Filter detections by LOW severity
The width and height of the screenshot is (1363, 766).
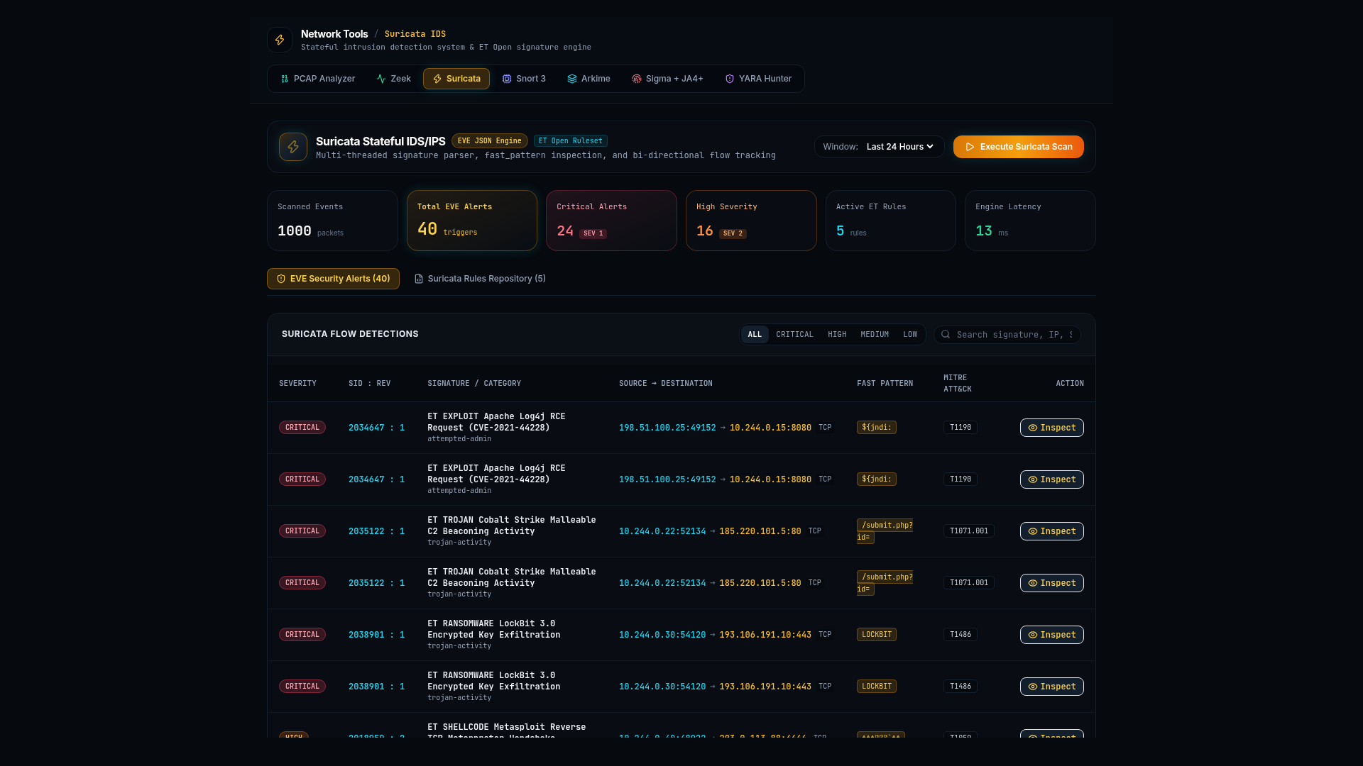coord(910,334)
